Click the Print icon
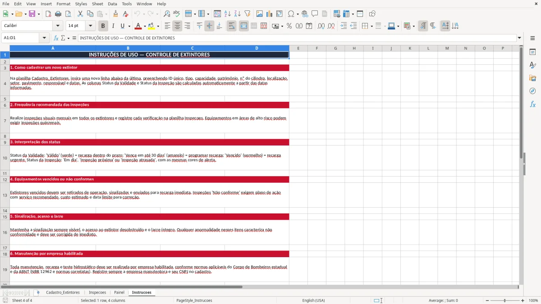 pos(58,14)
